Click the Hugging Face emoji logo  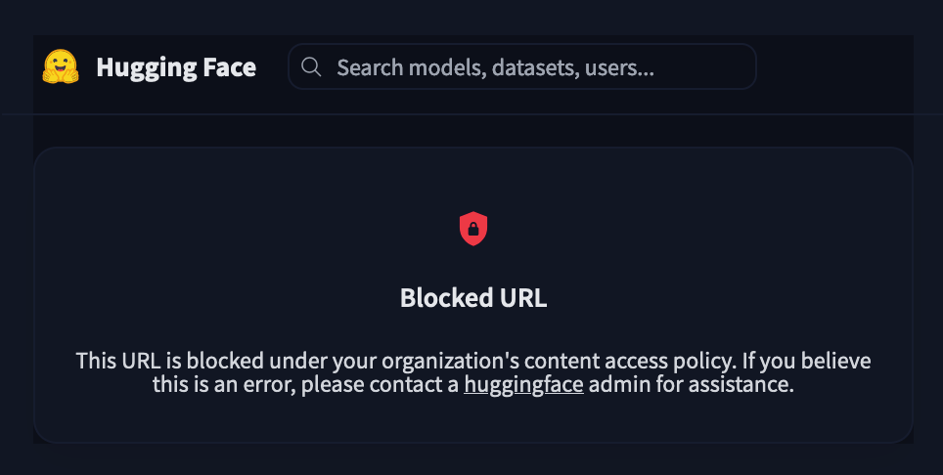pyautogui.click(x=61, y=67)
